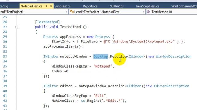Click the StartInfo property on line 30

[61, 42]
